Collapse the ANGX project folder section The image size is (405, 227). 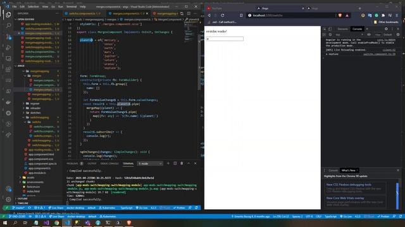(x=21, y=66)
